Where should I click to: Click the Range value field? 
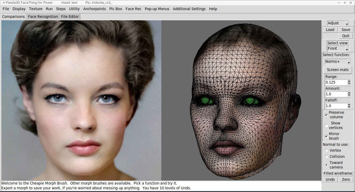336,82
